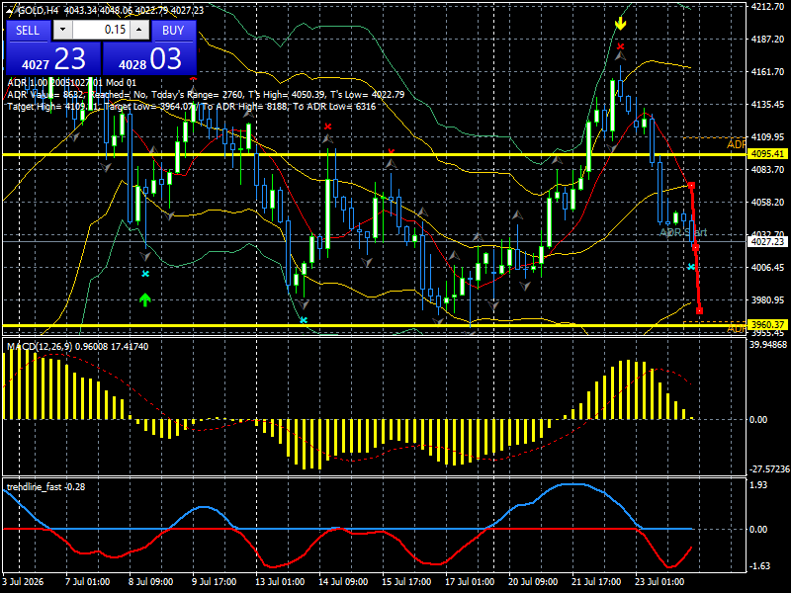The height and width of the screenshot is (593, 791).
Task: Select the top anchor square of the red trendline
Action: 691,186
